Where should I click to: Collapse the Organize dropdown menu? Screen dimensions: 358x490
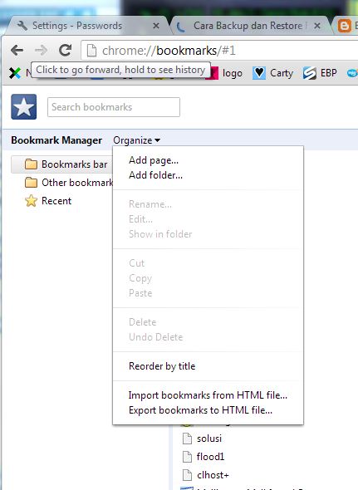pyautogui.click(x=136, y=140)
